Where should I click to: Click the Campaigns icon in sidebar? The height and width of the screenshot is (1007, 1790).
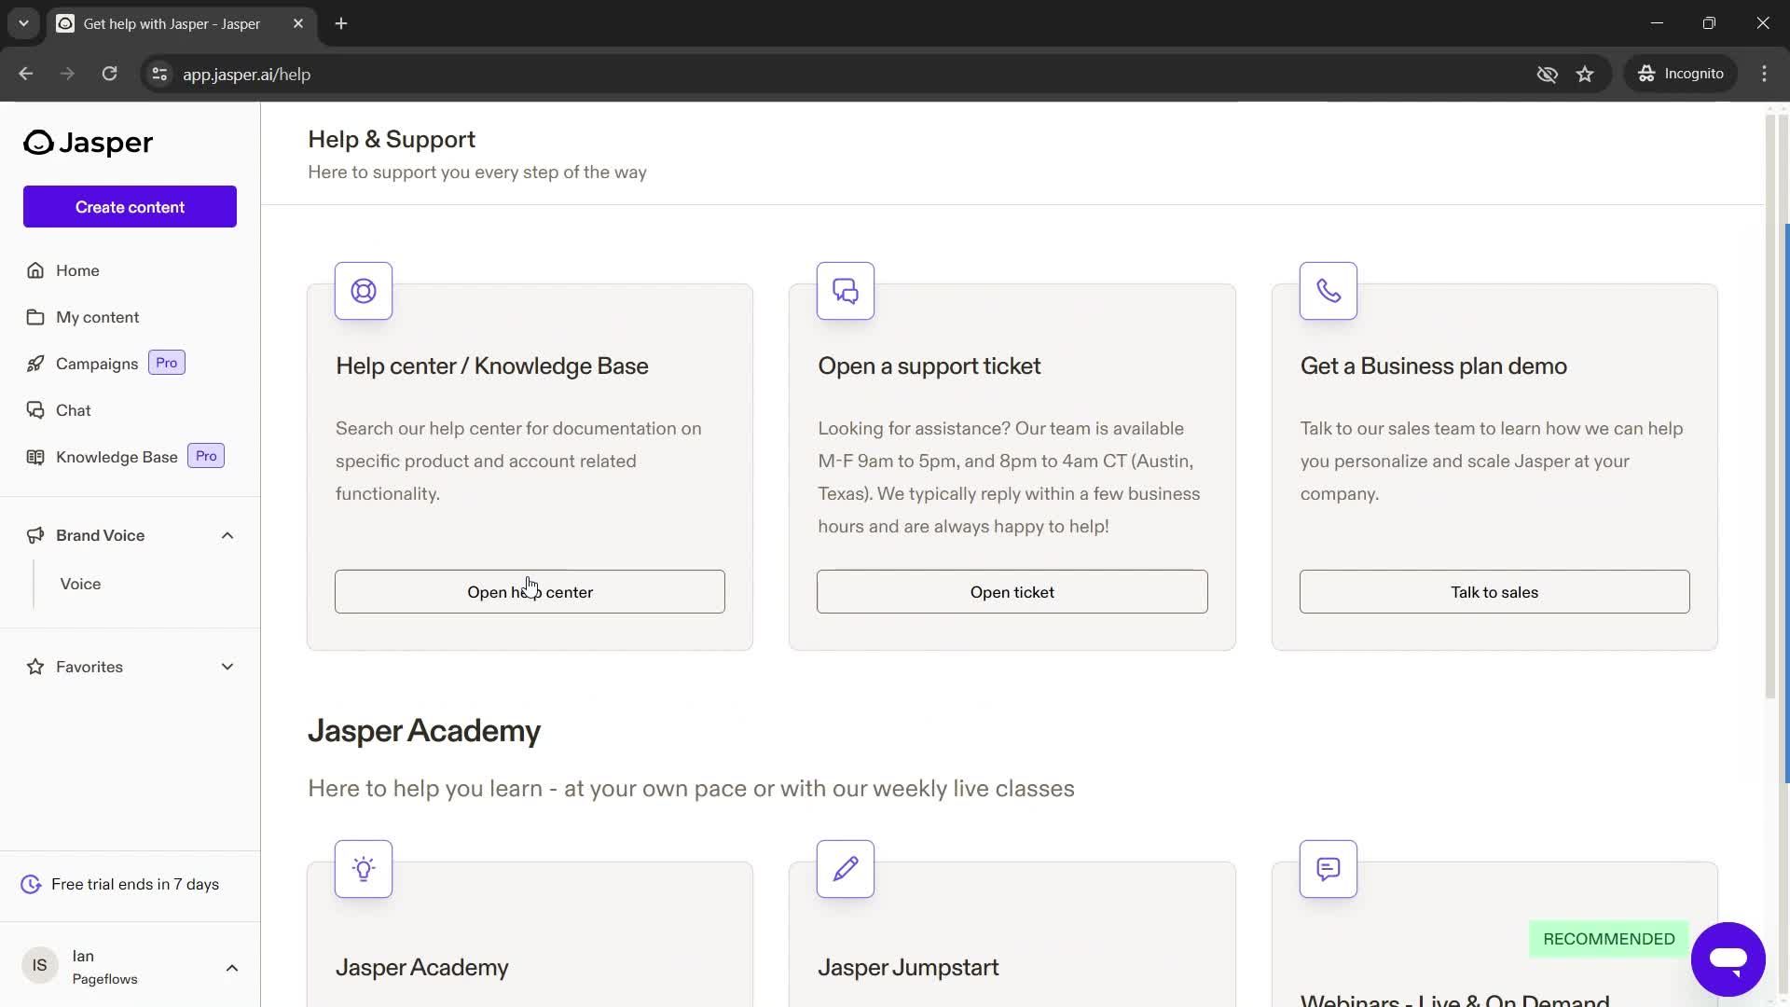[x=34, y=364]
